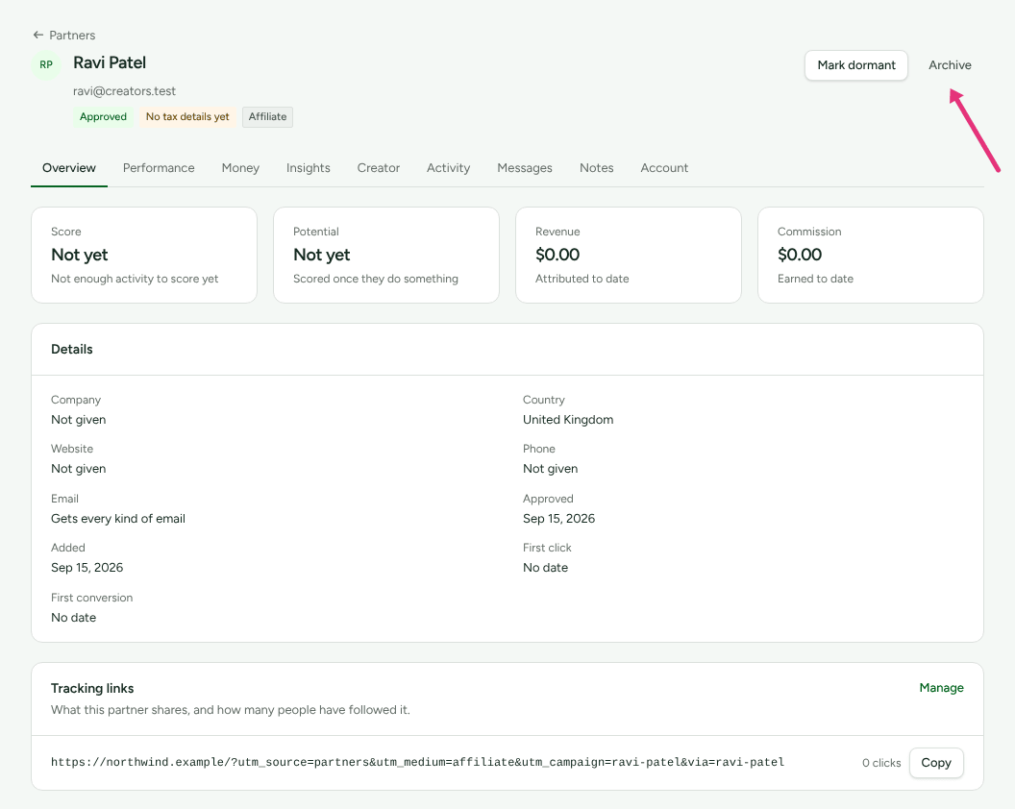Image resolution: width=1015 pixels, height=809 pixels.
Task: Go to the Messages tab
Action: [525, 167]
